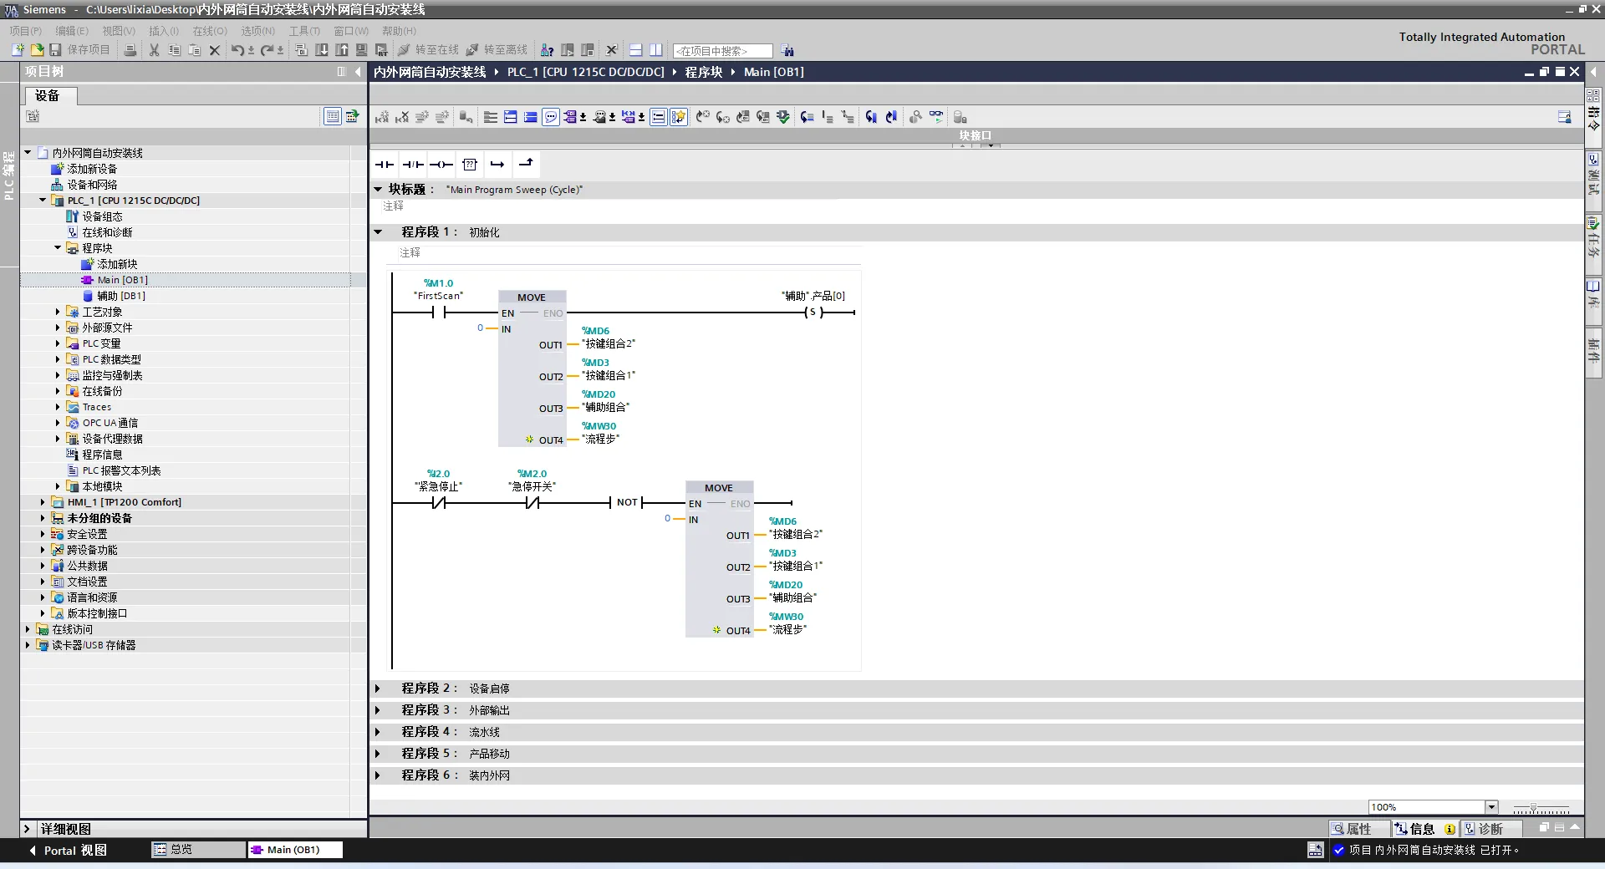1605x869 pixels.
Task: Click the editor zoom slider
Action: point(1541,809)
